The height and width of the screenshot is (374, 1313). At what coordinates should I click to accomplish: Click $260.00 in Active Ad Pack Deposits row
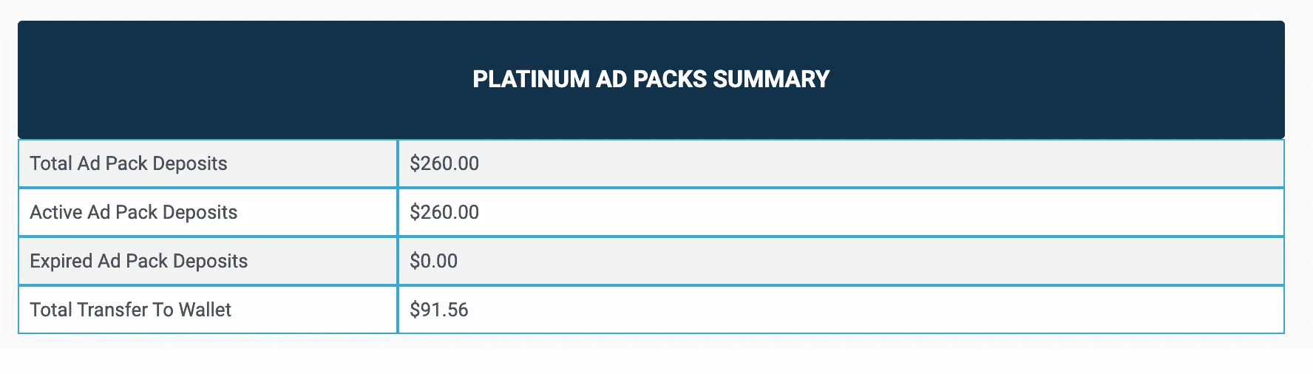pyautogui.click(x=444, y=212)
